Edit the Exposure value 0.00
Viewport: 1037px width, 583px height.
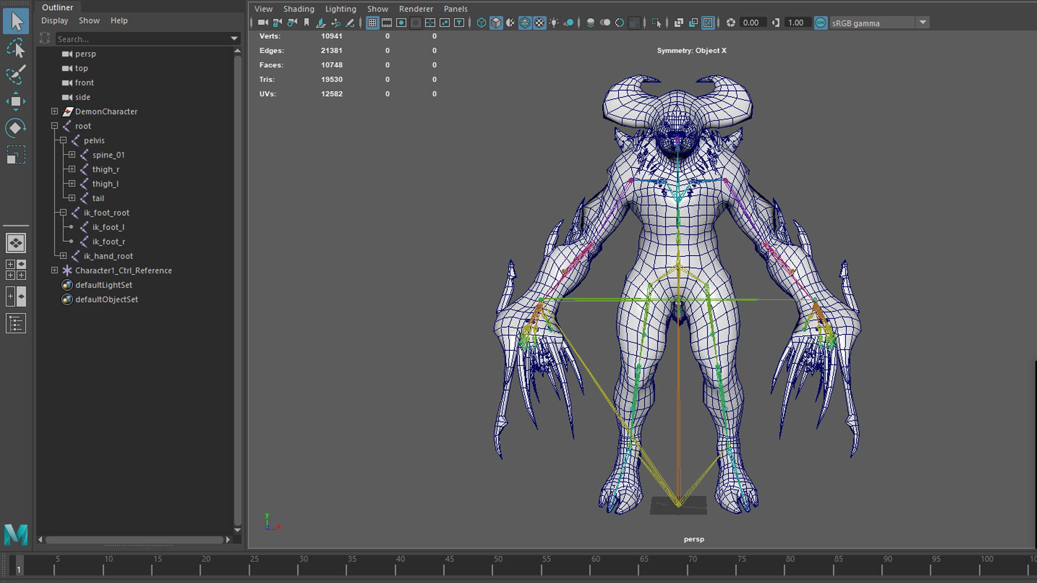point(753,23)
